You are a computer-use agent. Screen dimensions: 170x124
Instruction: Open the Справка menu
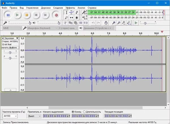[92, 8]
